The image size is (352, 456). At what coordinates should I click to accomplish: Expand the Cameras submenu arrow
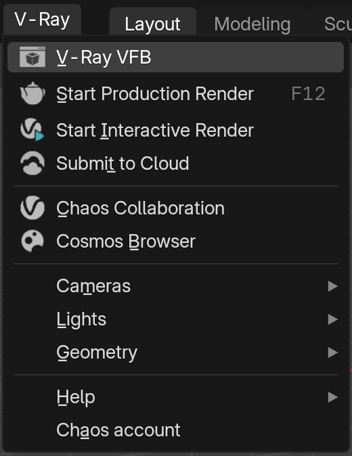(x=333, y=286)
